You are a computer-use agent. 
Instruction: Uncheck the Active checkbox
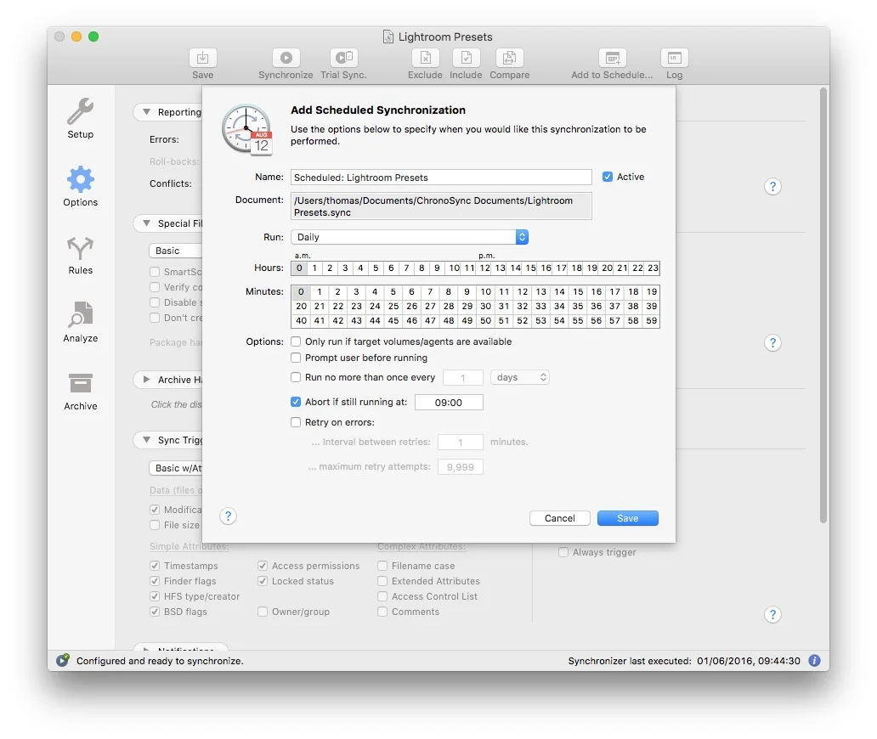[608, 177]
